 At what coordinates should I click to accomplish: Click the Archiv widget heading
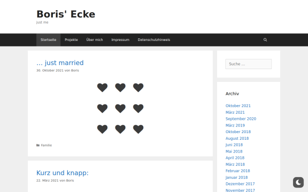[x=232, y=94]
